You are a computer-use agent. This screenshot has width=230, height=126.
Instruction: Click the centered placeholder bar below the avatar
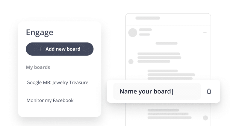coord(167,43)
